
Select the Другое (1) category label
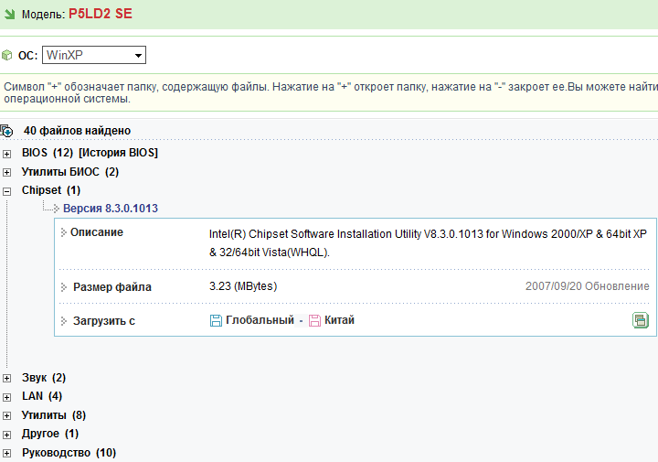[40, 434]
